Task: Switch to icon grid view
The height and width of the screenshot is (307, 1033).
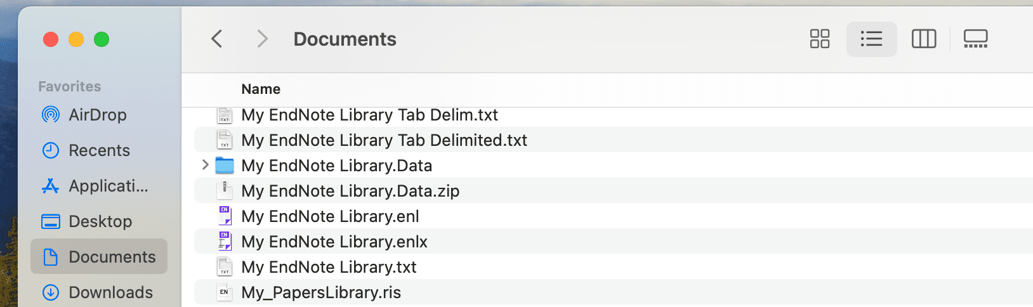Action: (x=820, y=39)
